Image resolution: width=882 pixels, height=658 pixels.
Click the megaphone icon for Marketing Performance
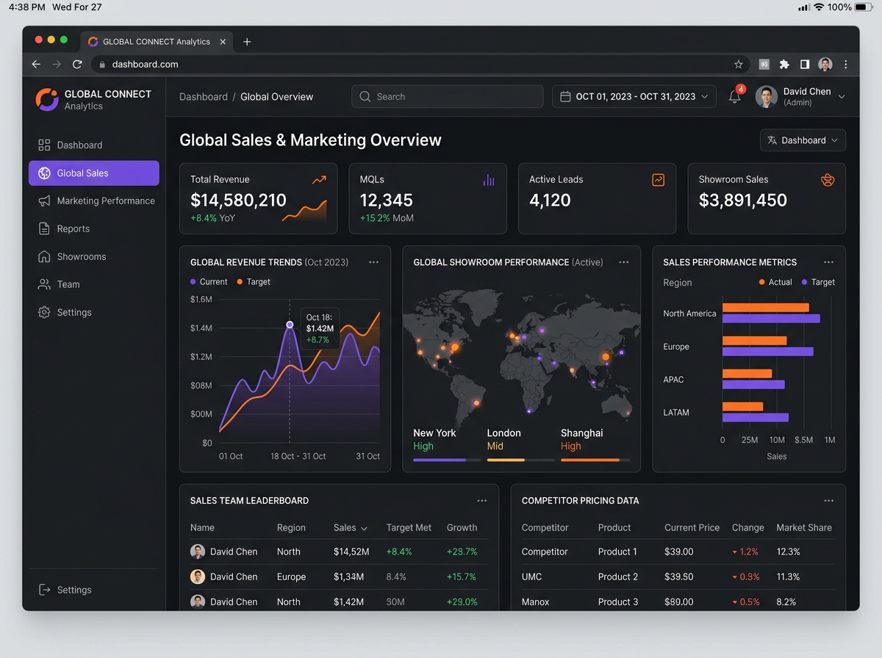click(x=44, y=200)
